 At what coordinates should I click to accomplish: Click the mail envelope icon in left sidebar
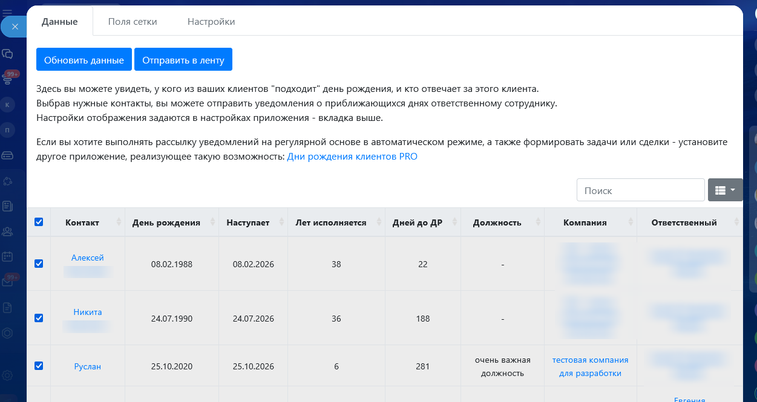coord(8,283)
